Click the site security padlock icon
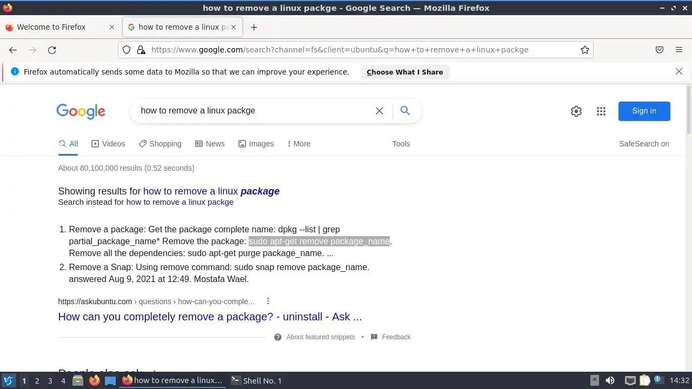This screenshot has height=389, width=692. click(x=141, y=50)
